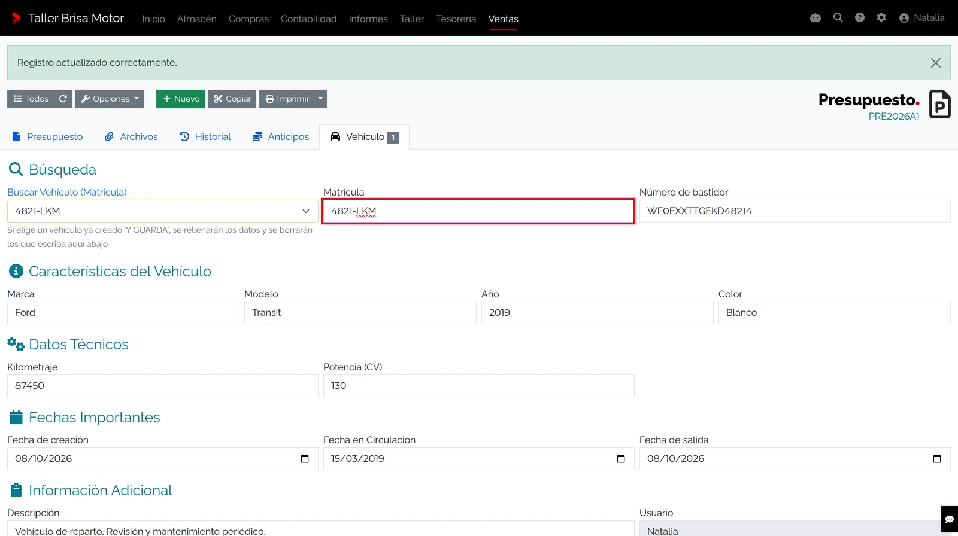Open the search magnifier in top bar
958x536 pixels.
point(838,18)
